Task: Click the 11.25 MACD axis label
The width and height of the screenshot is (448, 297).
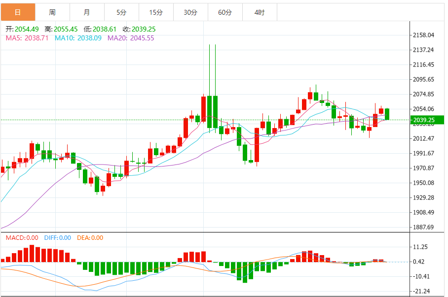Action: (x=420, y=247)
